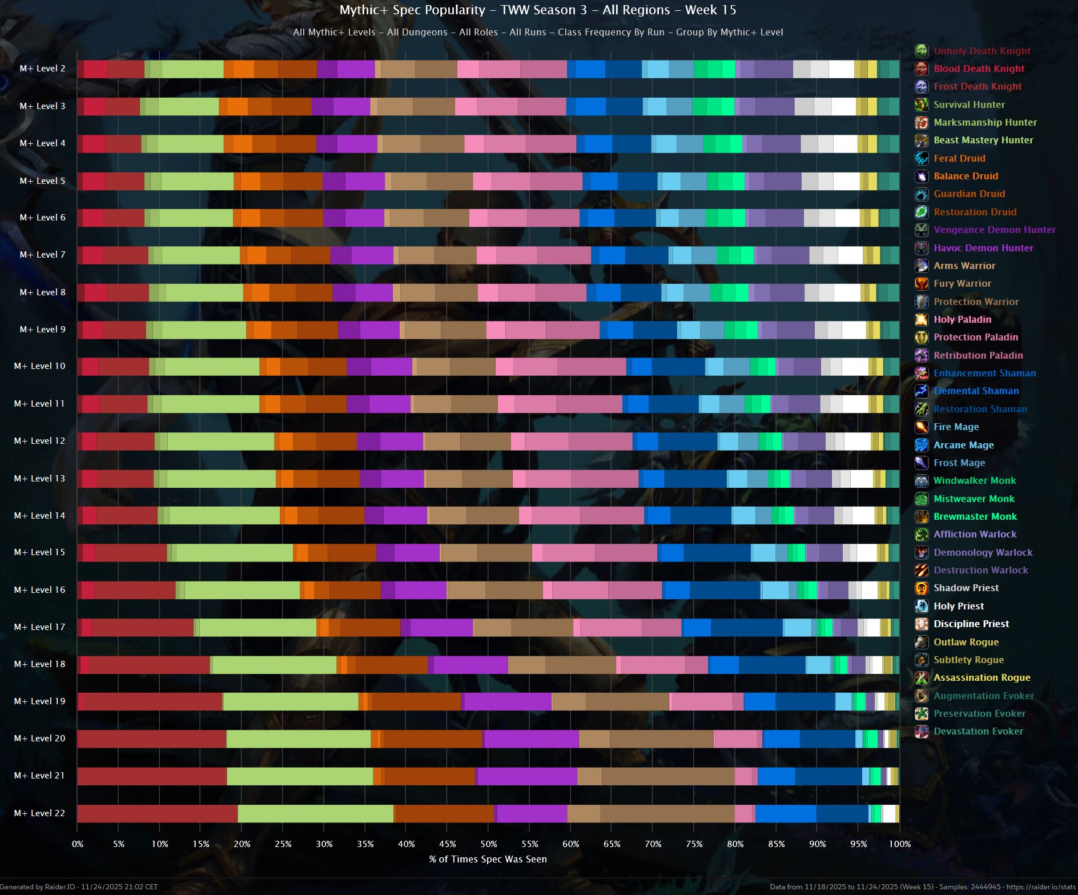
Task: Click the Beast Mastery Hunter legend icon
Action: click(x=921, y=140)
